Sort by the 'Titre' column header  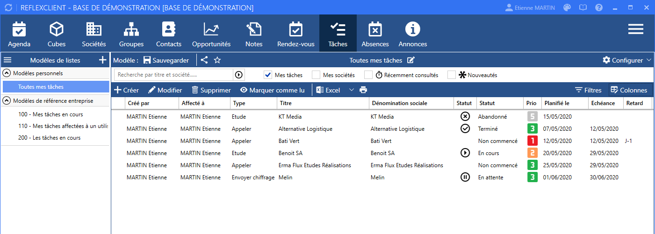pyautogui.click(x=323, y=103)
